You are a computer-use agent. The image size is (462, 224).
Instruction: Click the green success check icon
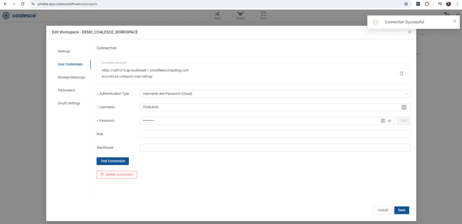375,22
